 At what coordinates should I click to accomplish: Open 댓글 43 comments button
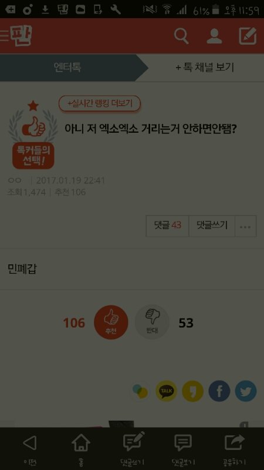(167, 226)
